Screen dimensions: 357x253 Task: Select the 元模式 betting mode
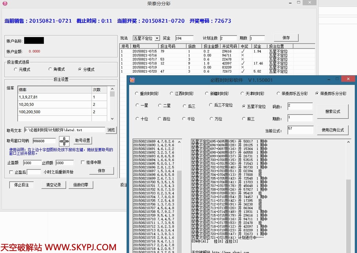[15, 69]
